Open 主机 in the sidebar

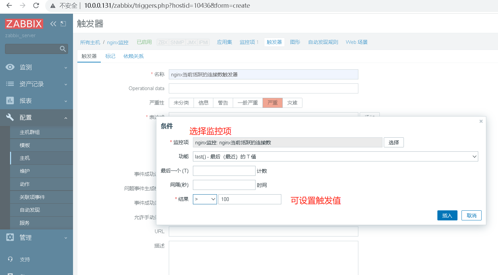tap(42, 158)
